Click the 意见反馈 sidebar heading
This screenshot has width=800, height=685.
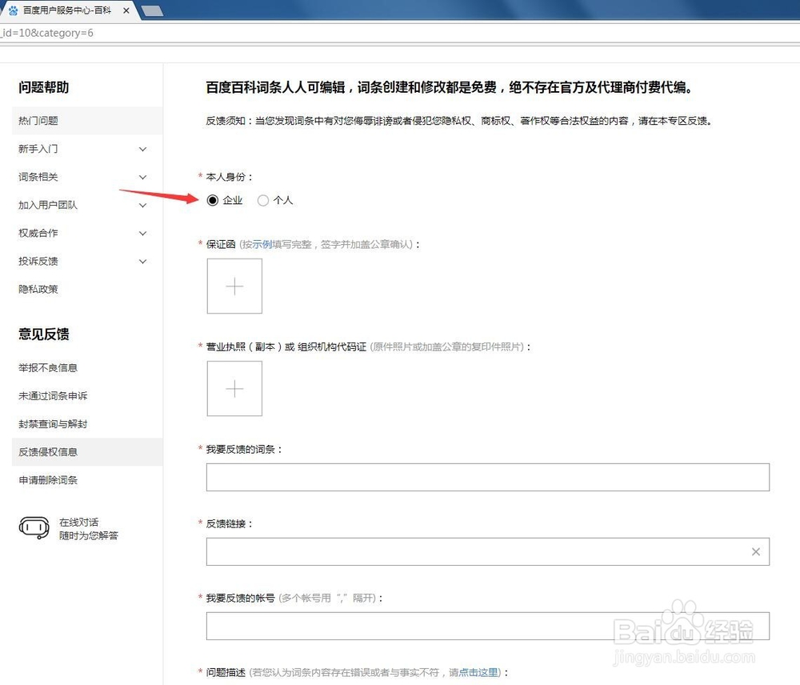coord(44,334)
